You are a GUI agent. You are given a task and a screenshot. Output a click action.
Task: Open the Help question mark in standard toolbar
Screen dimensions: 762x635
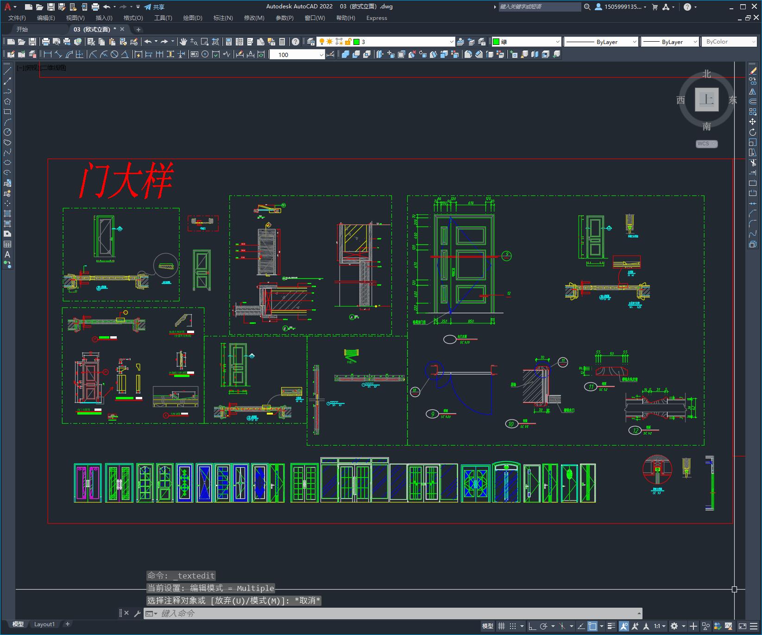[x=296, y=42]
